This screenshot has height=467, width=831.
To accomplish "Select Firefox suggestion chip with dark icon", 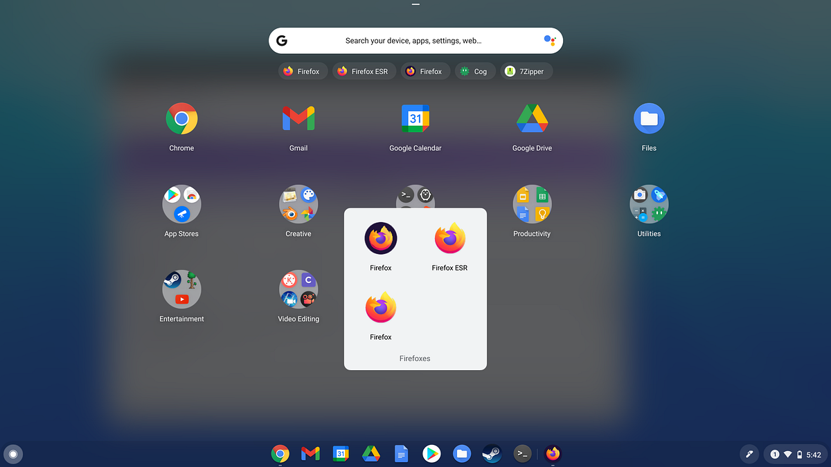I will tap(425, 71).
